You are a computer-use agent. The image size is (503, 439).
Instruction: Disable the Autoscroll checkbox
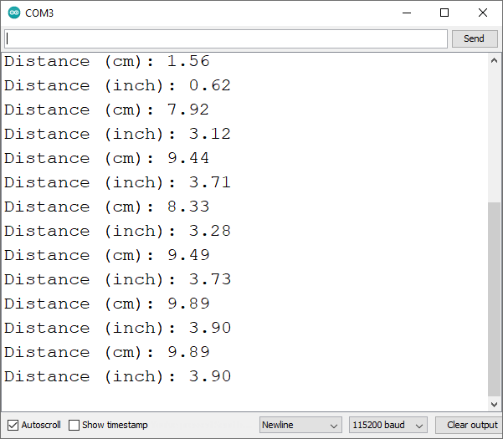[13, 425]
